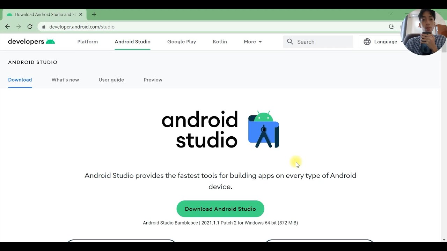Image resolution: width=447 pixels, height=251 pixels.
Task: Open the More dropdown menu
Action: (253, 41)
